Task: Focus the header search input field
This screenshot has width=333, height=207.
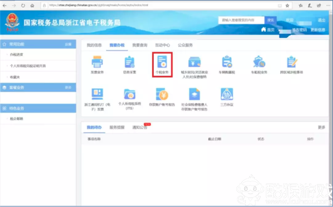Action: [241, 20]
